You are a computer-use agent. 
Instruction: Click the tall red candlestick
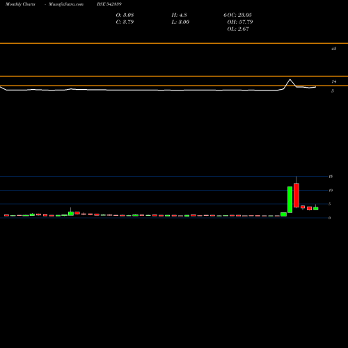[x=296, y=195]
